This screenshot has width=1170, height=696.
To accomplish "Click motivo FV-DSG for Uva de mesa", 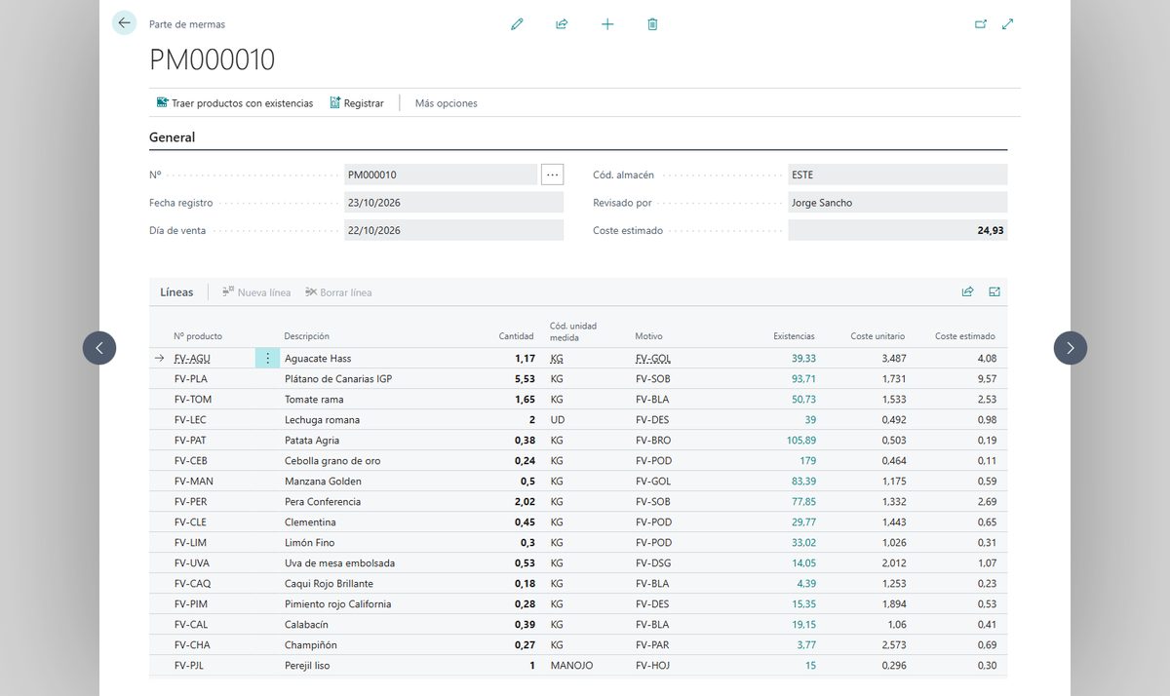I will 653,563.
